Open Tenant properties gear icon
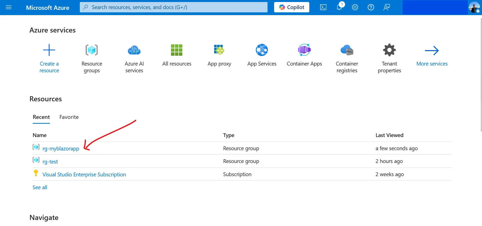482x226 pixels. tap(389, 50)
